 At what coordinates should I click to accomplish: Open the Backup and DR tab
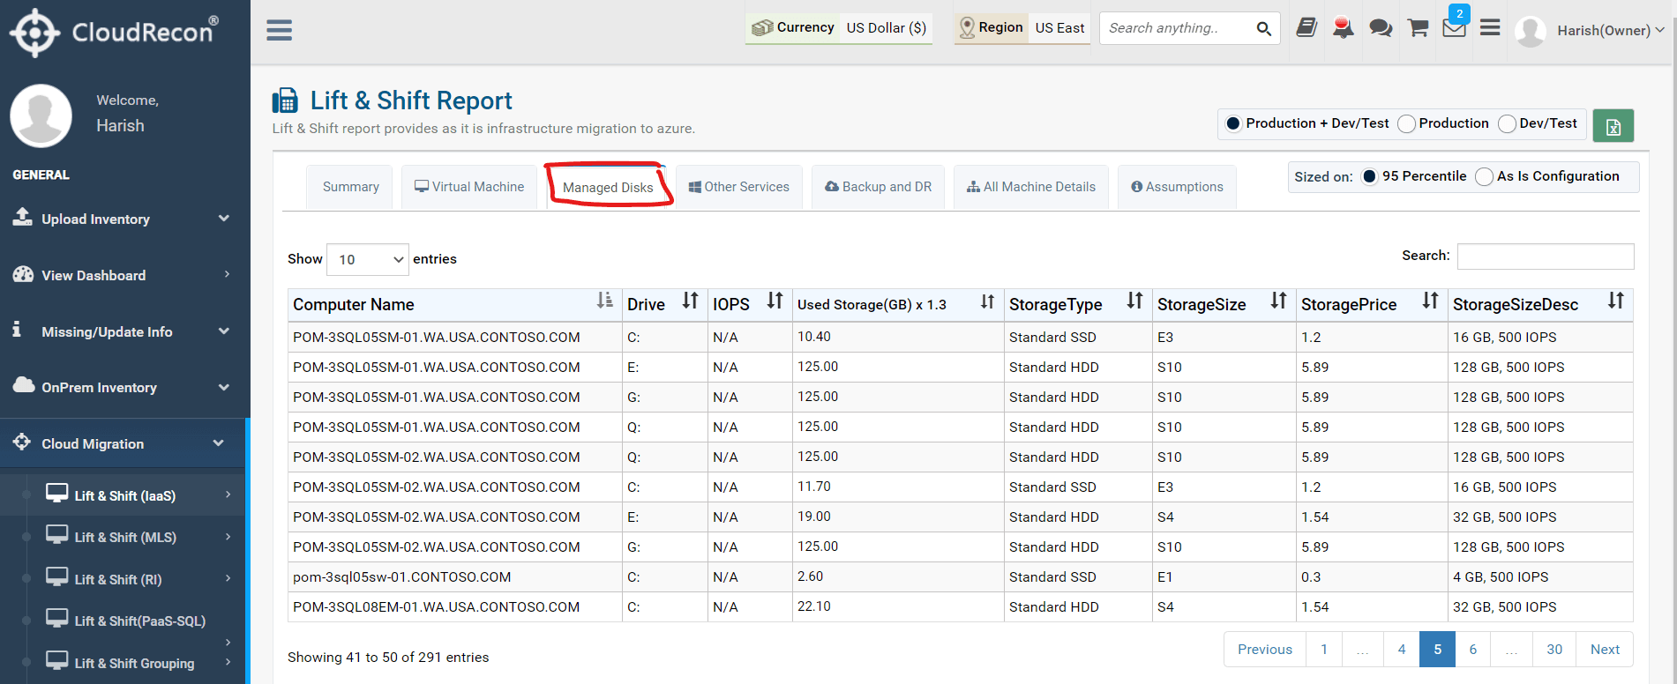click(x=878, y=187)
